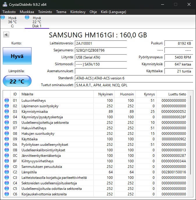This screenshot has width=196, height=200.
Task: Click the Hyvä health status button
Action: (x=17, y=56)
